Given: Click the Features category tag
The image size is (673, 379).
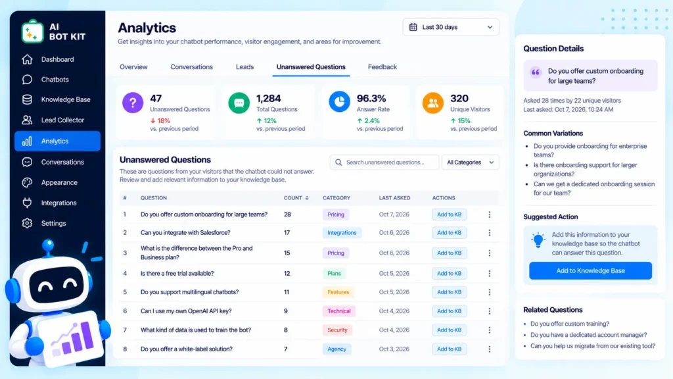Looking at the screenshot, I should 338,292.
